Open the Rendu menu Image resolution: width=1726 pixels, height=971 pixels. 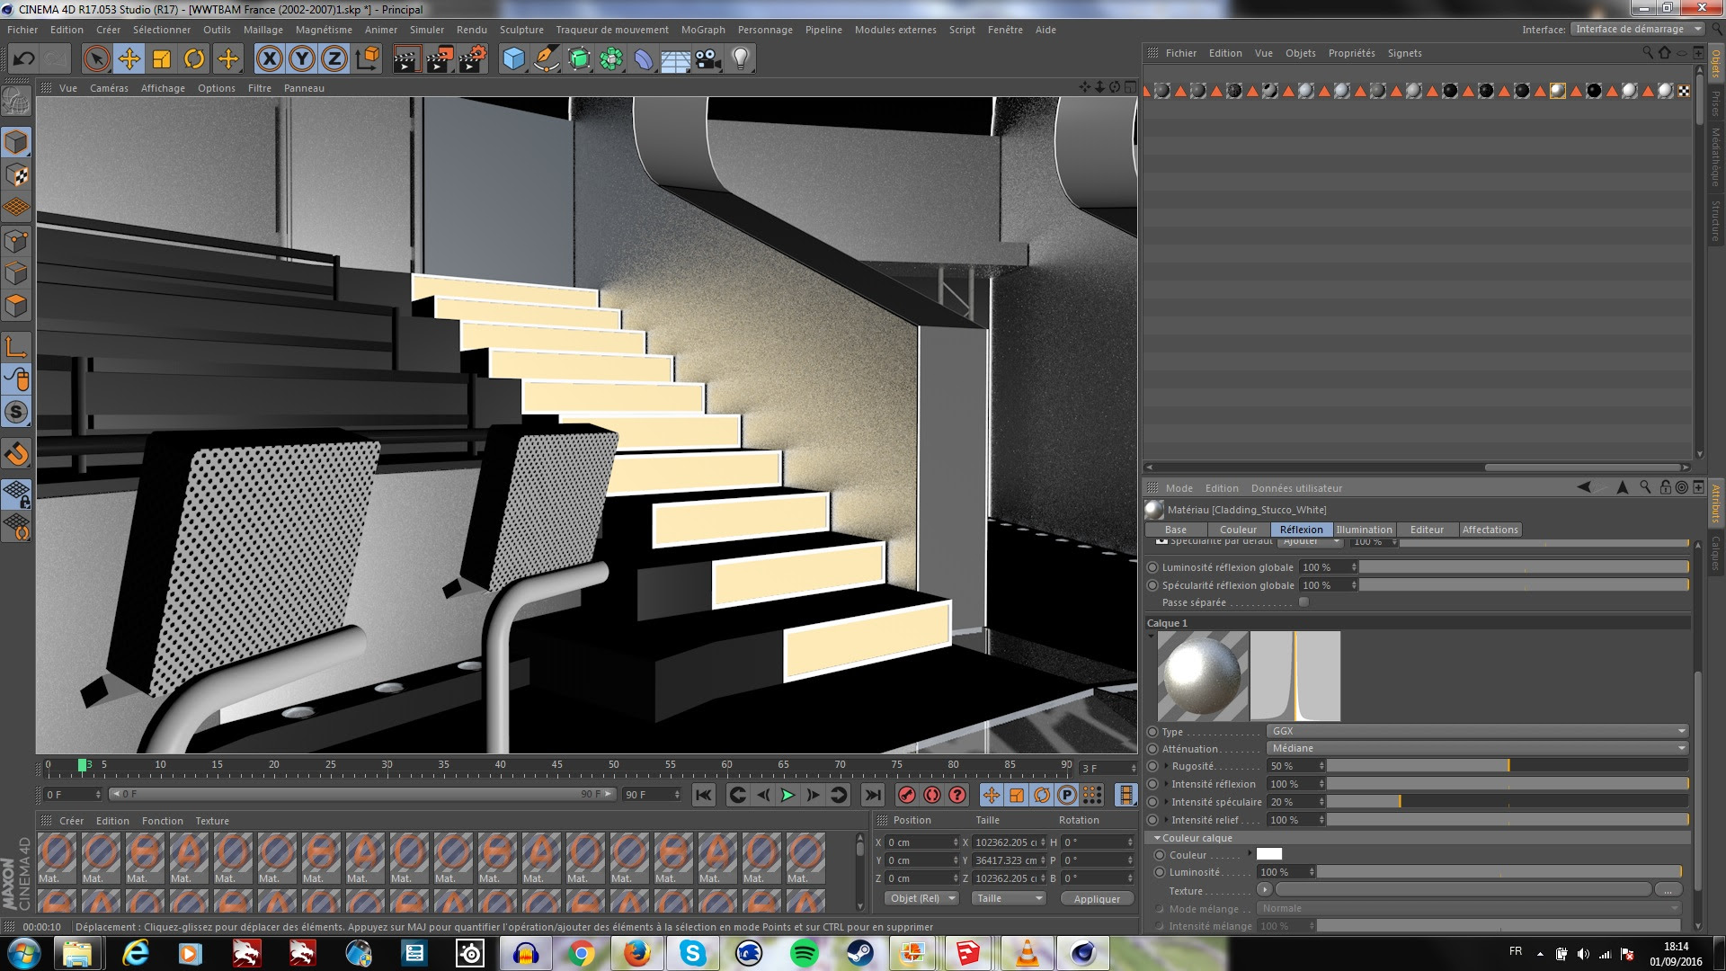(x=472, y=30)
